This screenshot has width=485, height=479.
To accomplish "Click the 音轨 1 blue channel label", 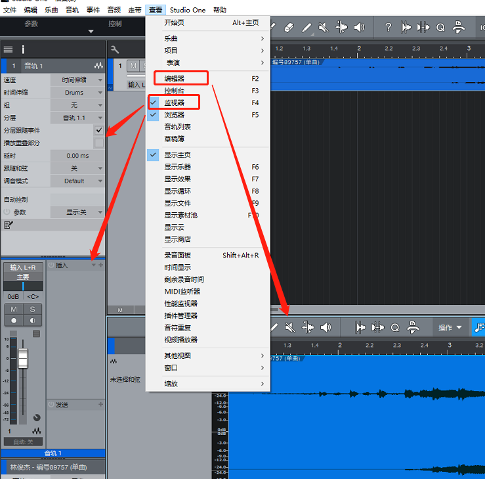I will click(x=53, y=453).
